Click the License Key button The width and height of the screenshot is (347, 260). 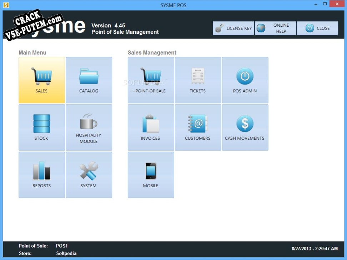[233, 29]
